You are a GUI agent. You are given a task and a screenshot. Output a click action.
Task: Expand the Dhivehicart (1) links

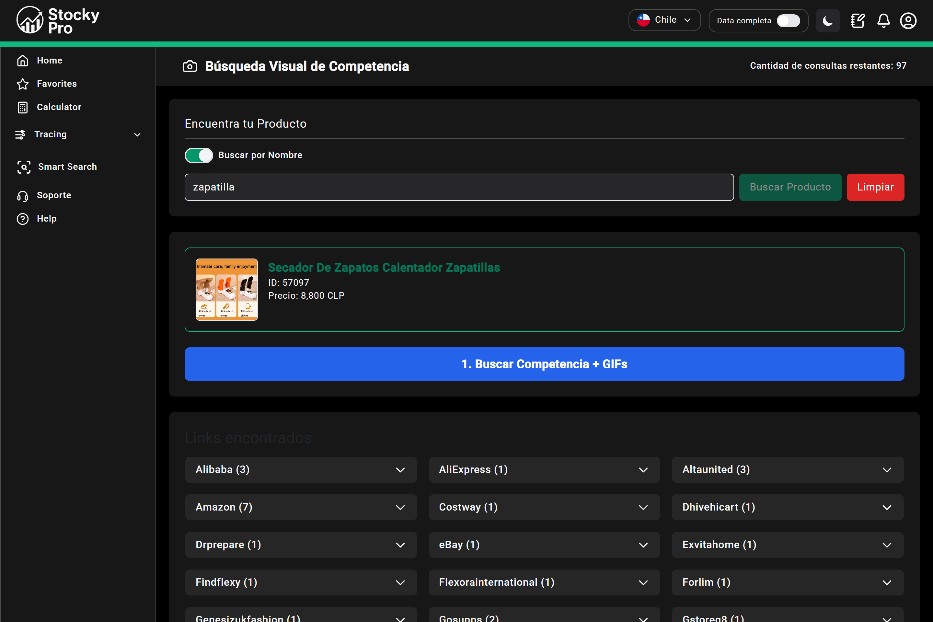click(x=788, y=507)
